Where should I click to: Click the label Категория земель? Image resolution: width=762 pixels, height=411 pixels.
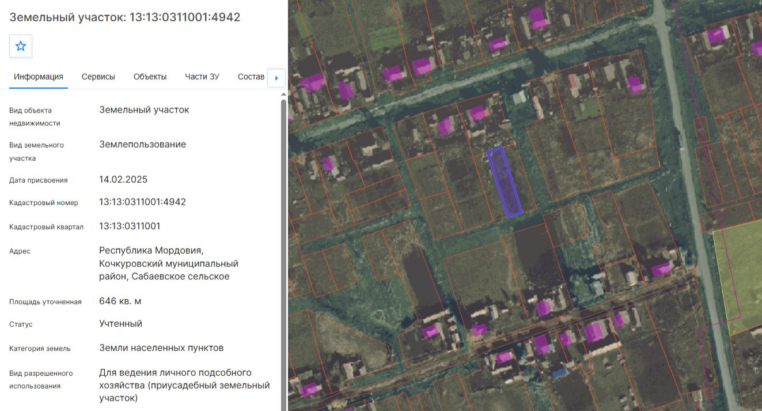(40, 348)
